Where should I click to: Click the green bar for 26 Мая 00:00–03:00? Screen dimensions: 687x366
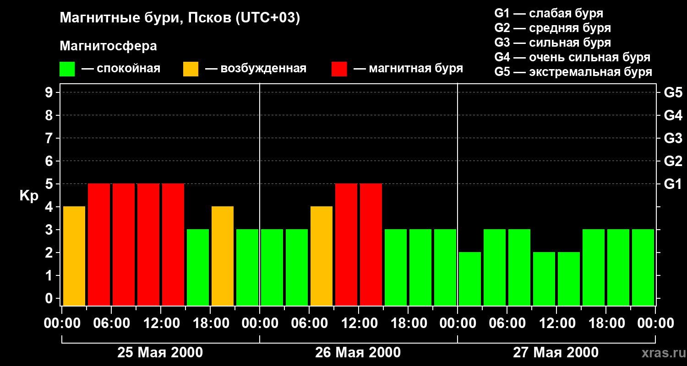(272, 268)
